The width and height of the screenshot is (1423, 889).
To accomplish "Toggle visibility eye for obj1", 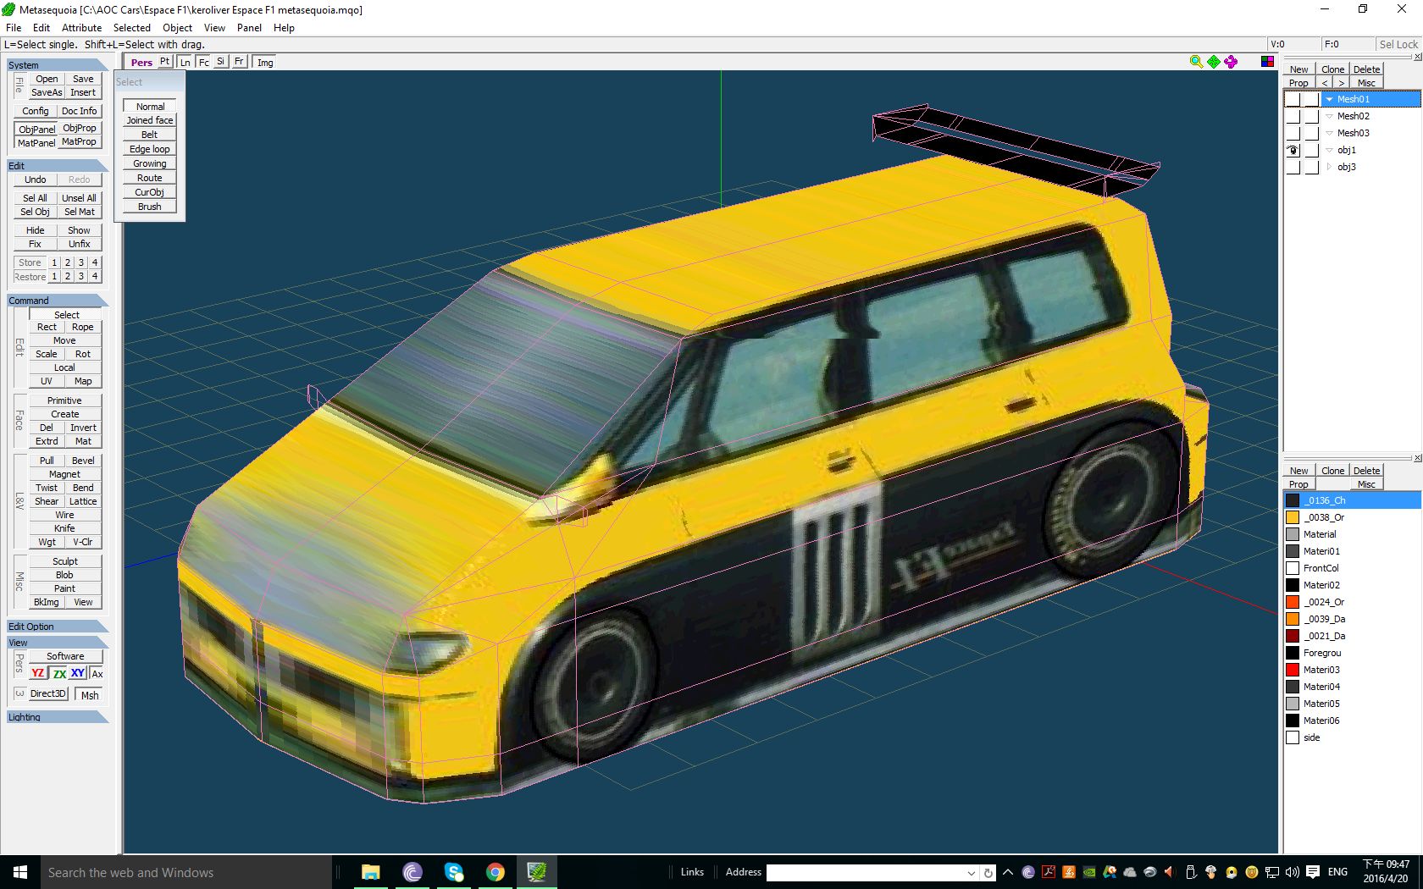I will (1293, 150).
